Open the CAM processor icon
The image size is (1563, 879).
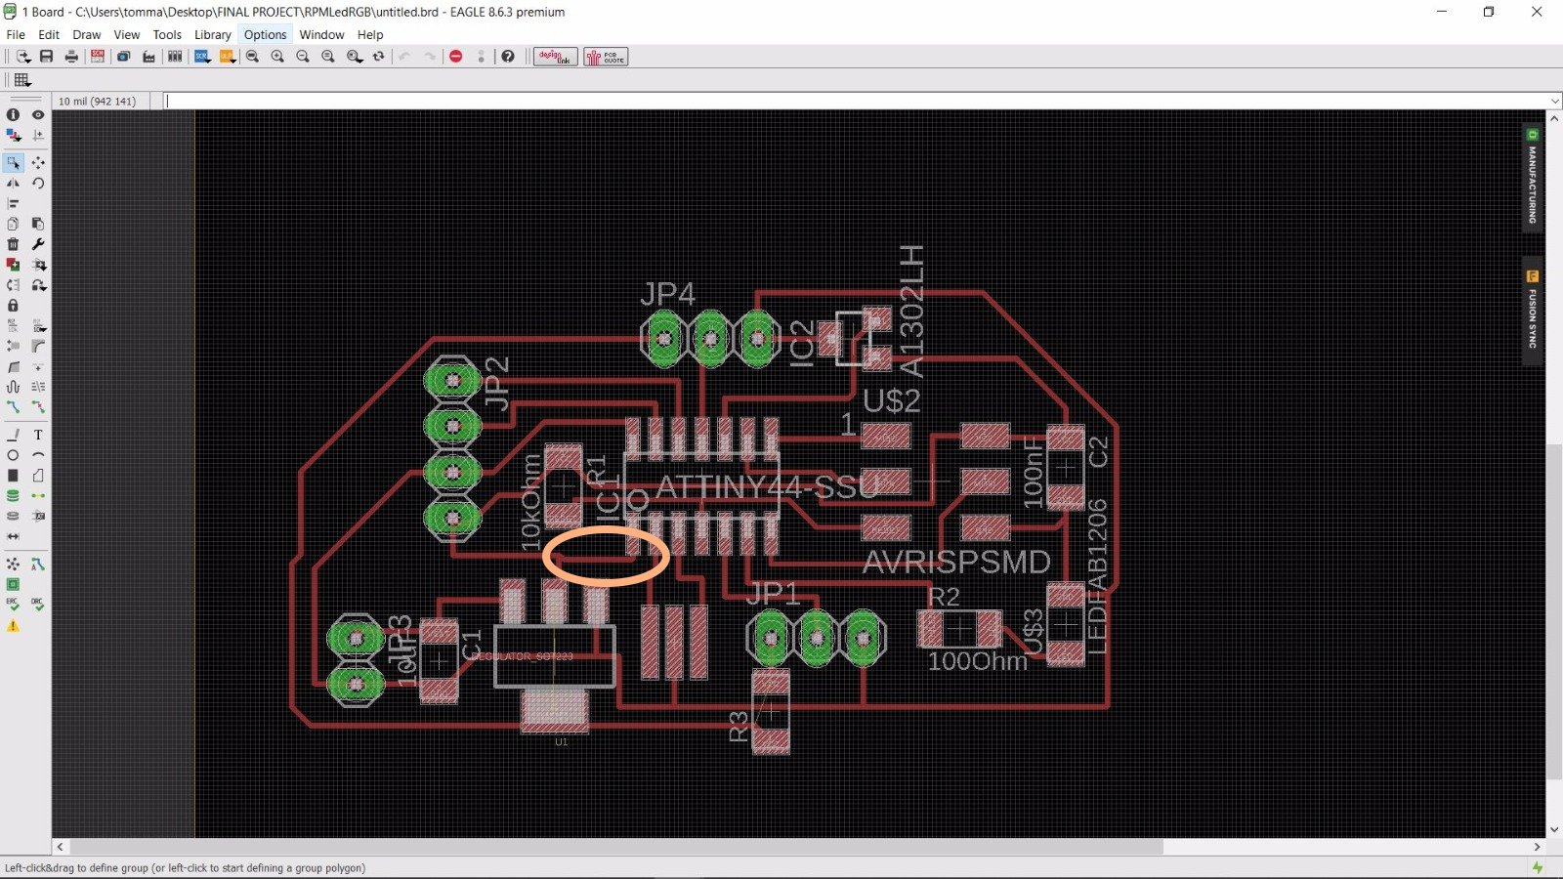[149, 57]
